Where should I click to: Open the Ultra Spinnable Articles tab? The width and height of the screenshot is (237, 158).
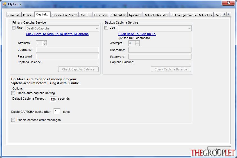(192, 15)
